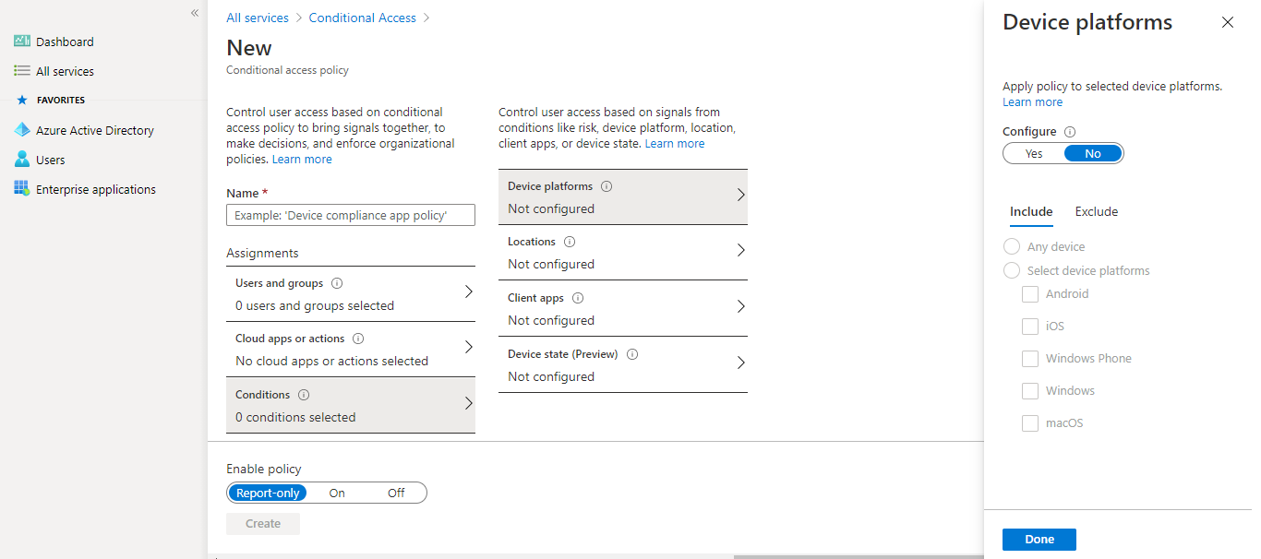Check the iOS platform checkbox
This screenshot has height=559, width=1261.
pyautogui.click(x=1030, y=327)
